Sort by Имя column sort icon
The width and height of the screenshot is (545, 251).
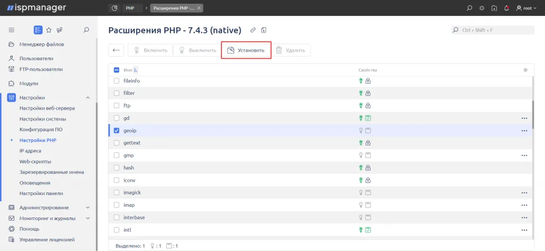[x=136, y=70]
